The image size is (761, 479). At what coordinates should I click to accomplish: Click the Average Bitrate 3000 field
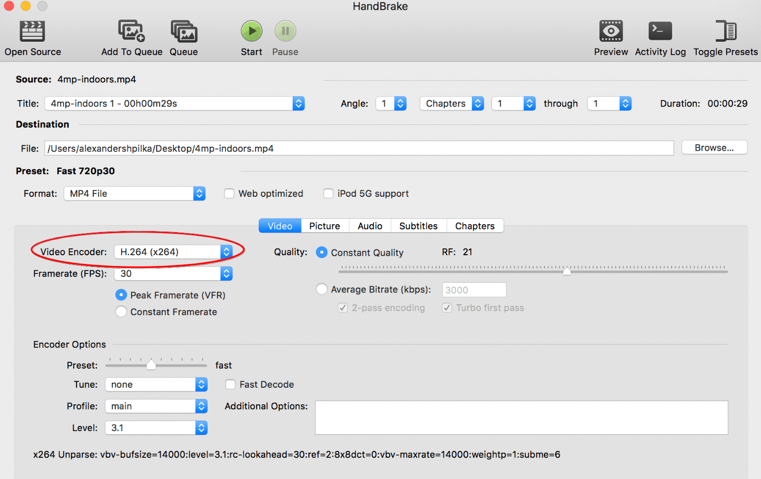tap(474, 290)
